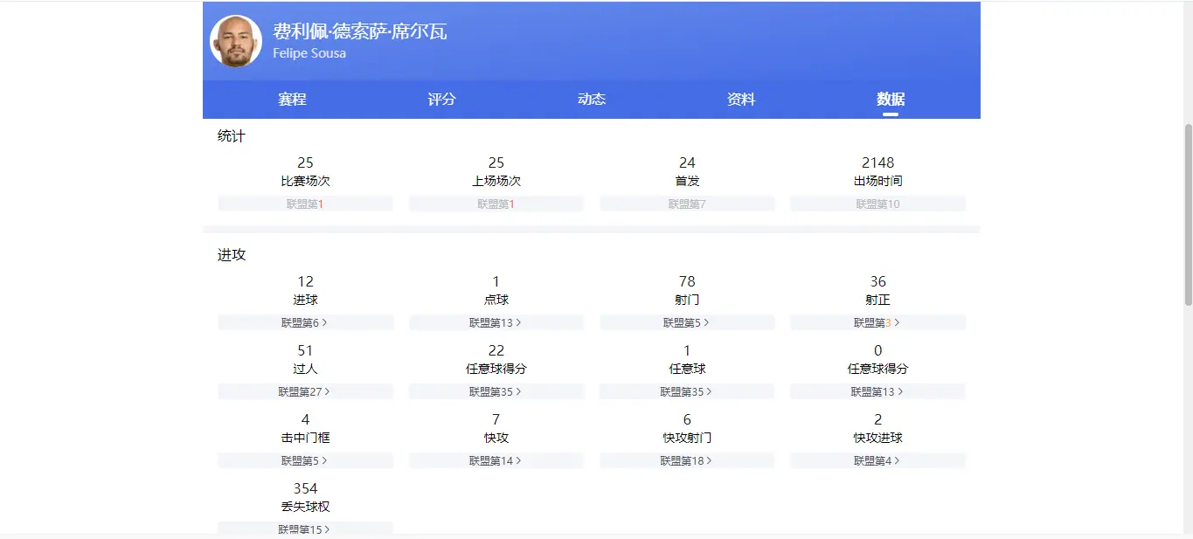1193x539 pixels.
Task: Click the 比赛场次 league rank badge
Action: [305, 204]
